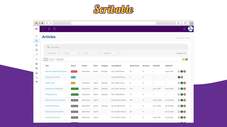
Task: Click the lightbulb icon in header
Action: point(49,29)
